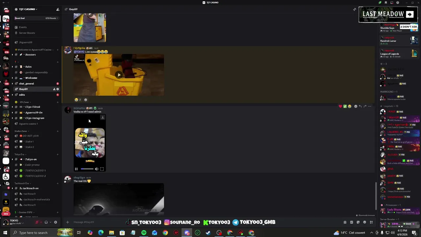The width and height of the screenshot is (421, 237).
Task: Join TOKYO CASINO 1 voice channel
Action: [x=36, y=171]
